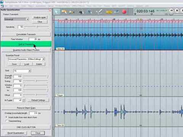
Task: Click the time display 020:03:145
Action: pos(146,11)
